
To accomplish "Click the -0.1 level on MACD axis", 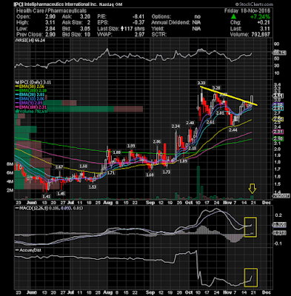I will pos(278,243).
